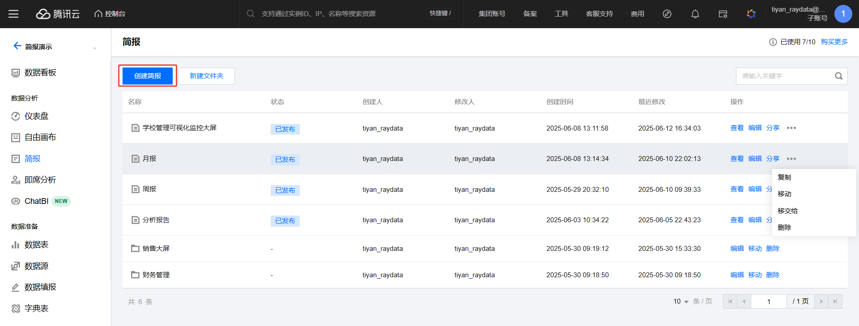Open the 数据看板 sidebar item

point(40,72)
